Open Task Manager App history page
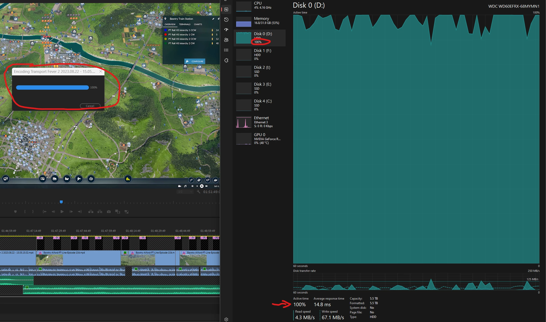Screen dimensions: 546x322 click(226, 20)
